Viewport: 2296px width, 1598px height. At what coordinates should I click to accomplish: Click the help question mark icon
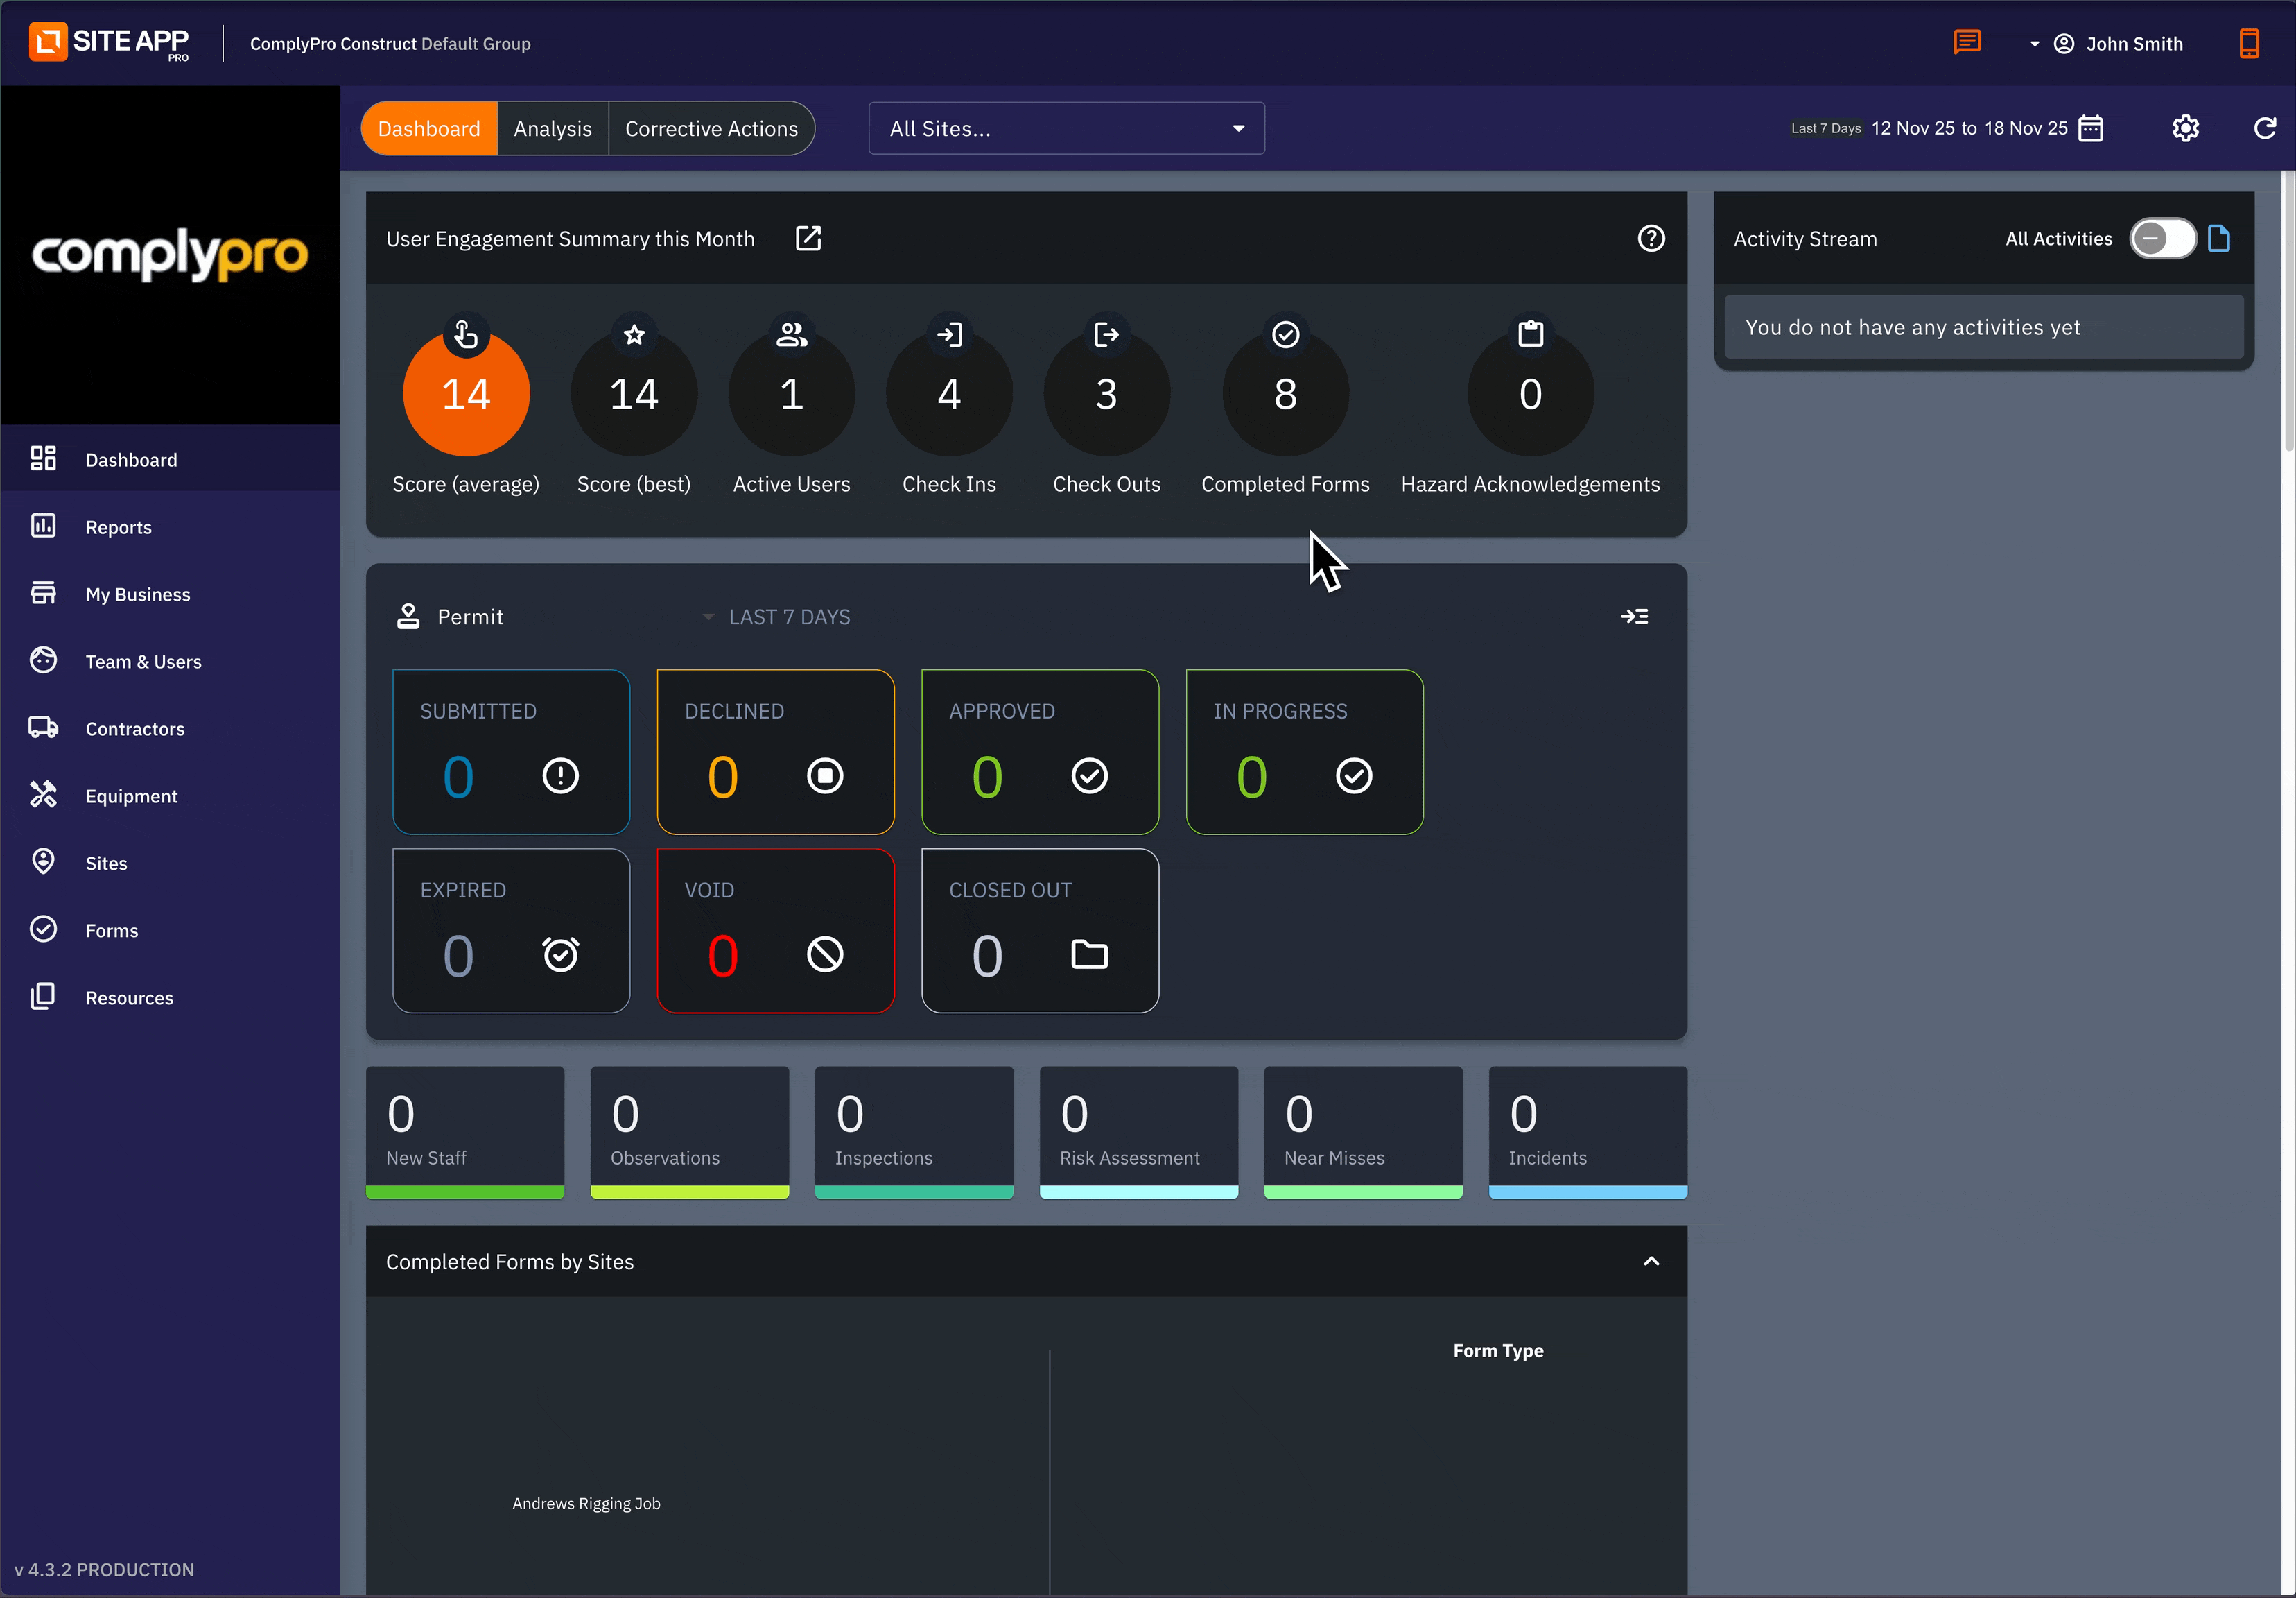1651,238
